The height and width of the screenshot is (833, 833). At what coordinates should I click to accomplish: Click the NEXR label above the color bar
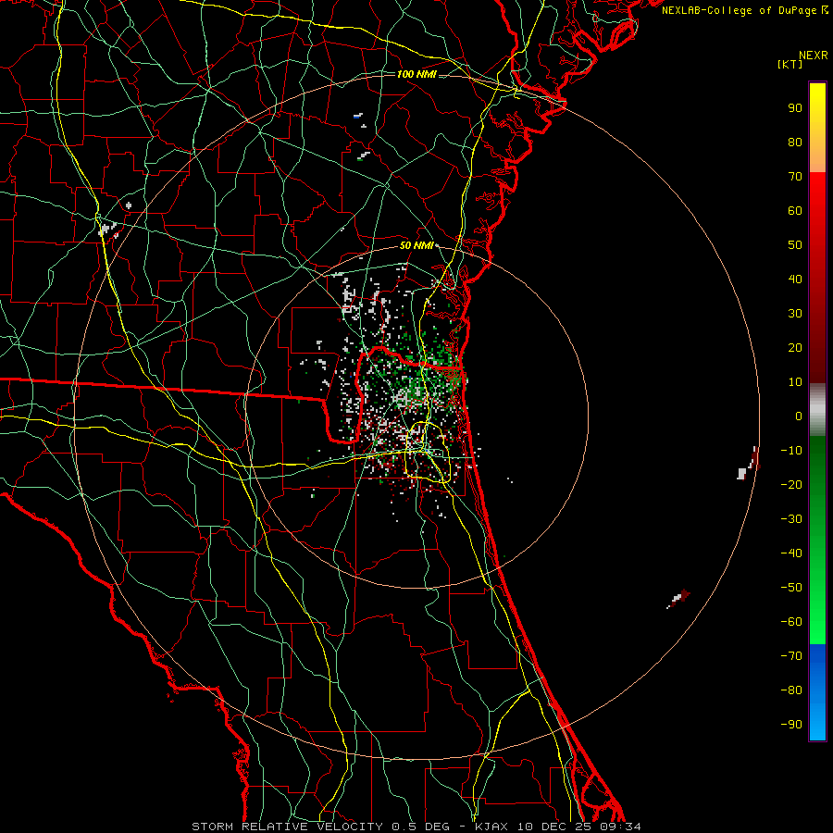tap(813, 56)
